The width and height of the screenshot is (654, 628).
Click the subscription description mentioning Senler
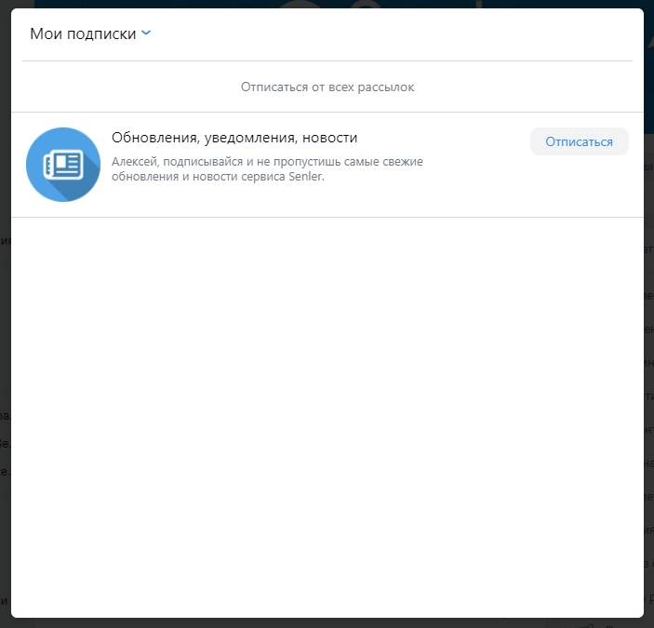tap(267, 169)
